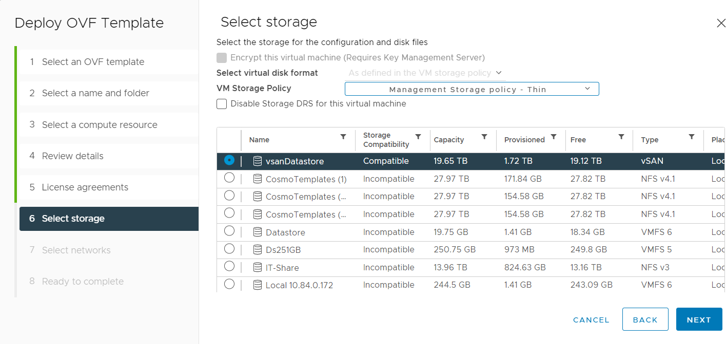Click the BACK button
The image size is (726, 344).
(645, 319)
